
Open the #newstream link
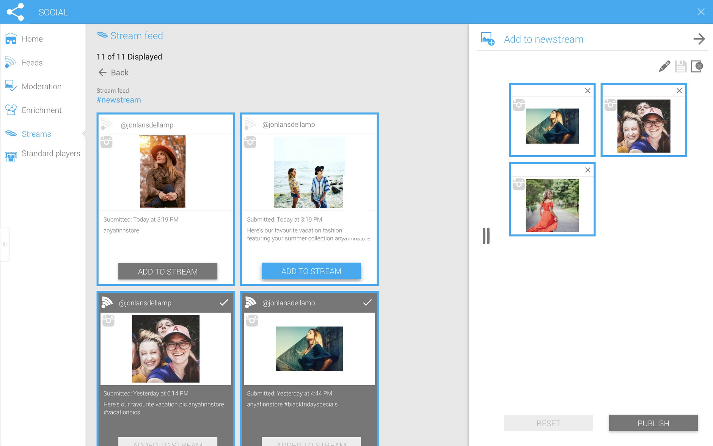[119, 100]
